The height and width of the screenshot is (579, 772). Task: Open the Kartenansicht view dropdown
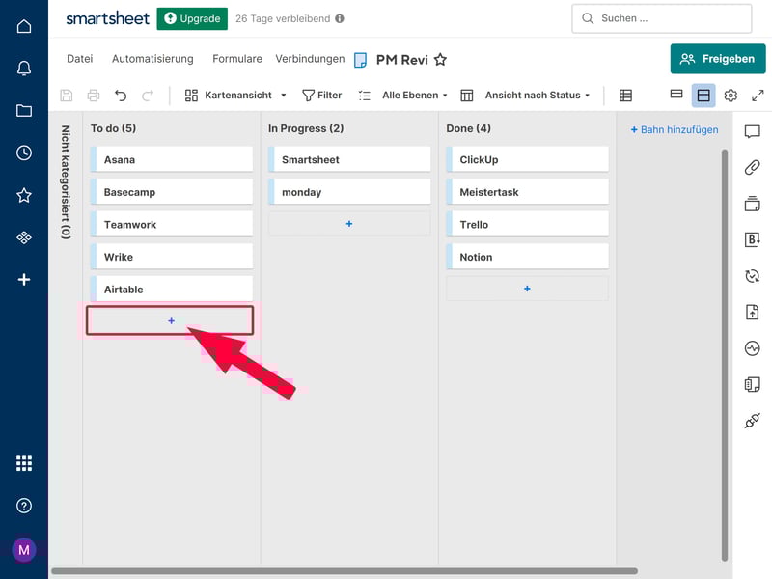[235, 96]
